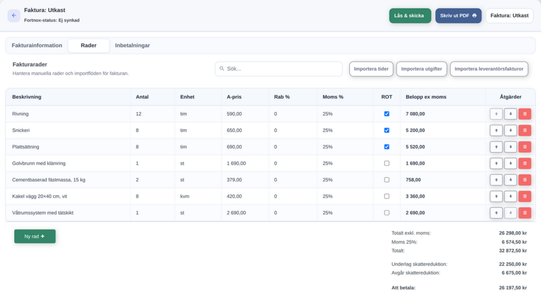This screenshot has height=298, width=541.
Task: Click A-pris 1 690,00 cell
Action: pos(245,163)
